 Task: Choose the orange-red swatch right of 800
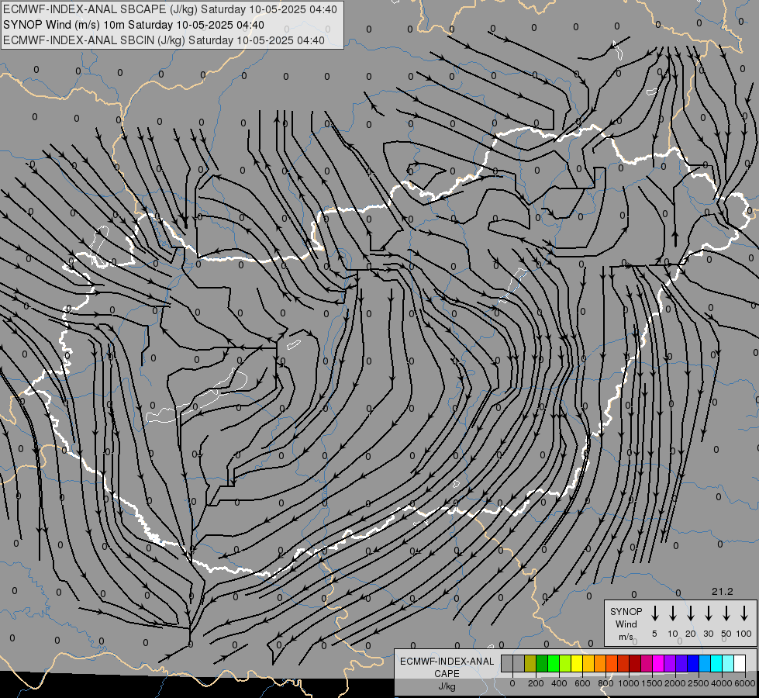tap(612, 663)
